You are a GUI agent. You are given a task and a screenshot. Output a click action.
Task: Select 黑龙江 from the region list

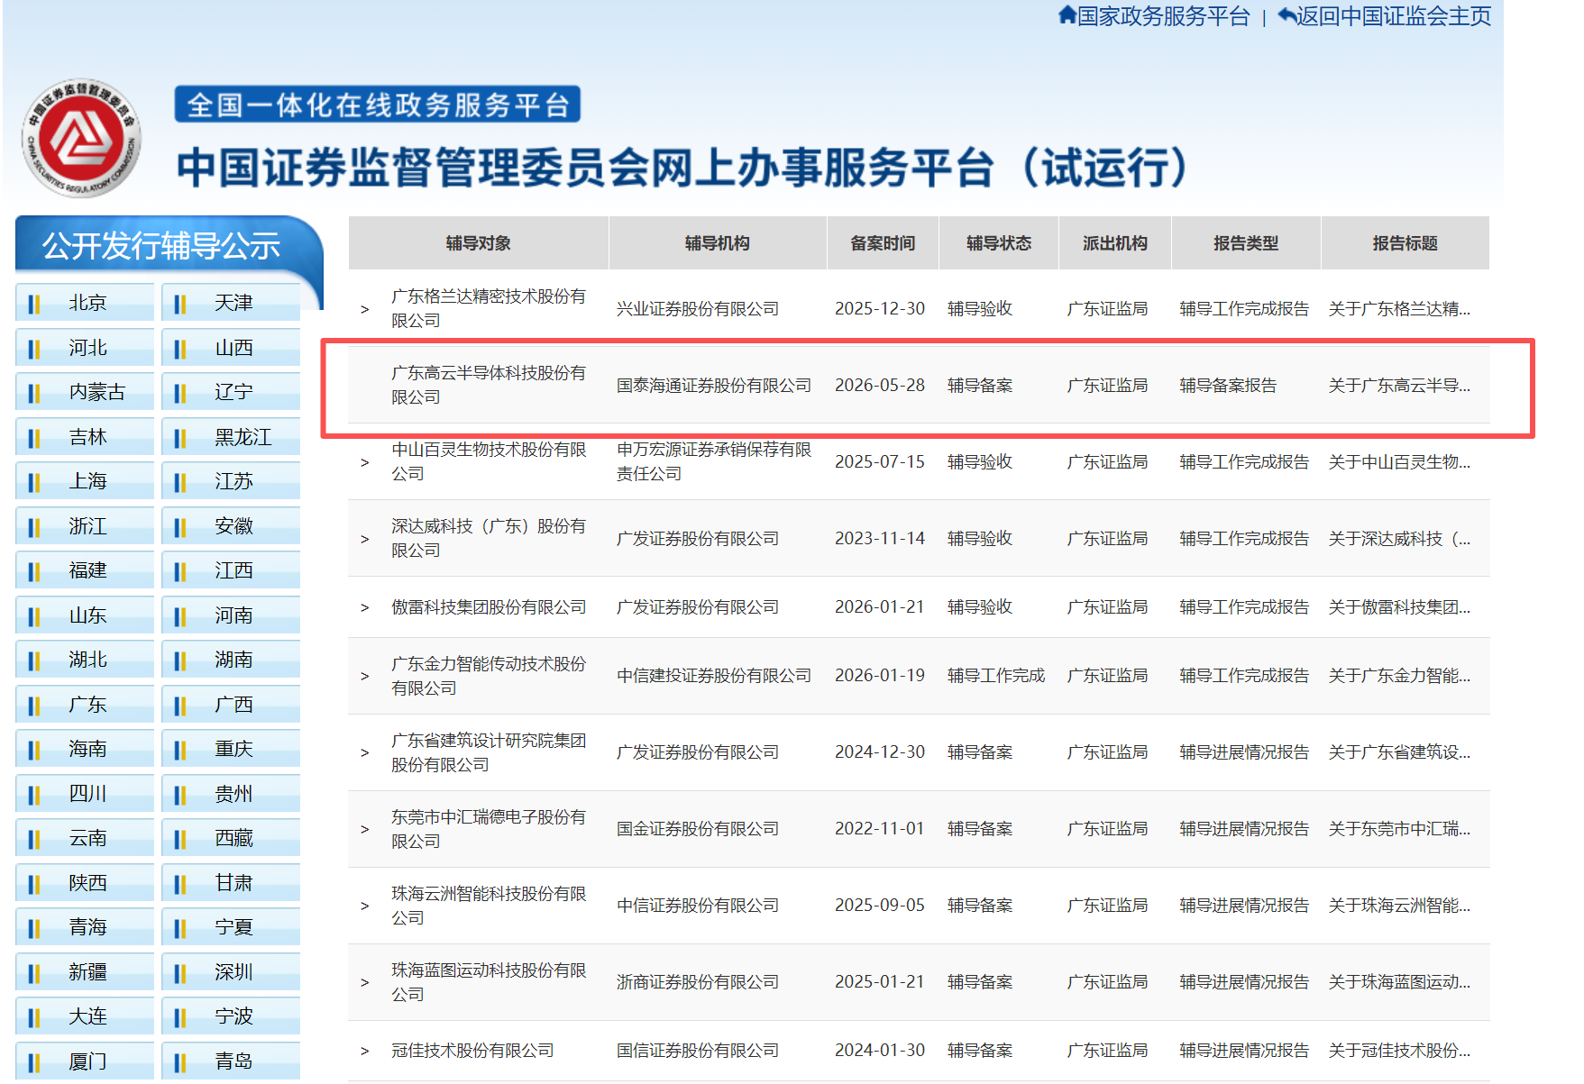pyautogui.click(x=231, y=437)
